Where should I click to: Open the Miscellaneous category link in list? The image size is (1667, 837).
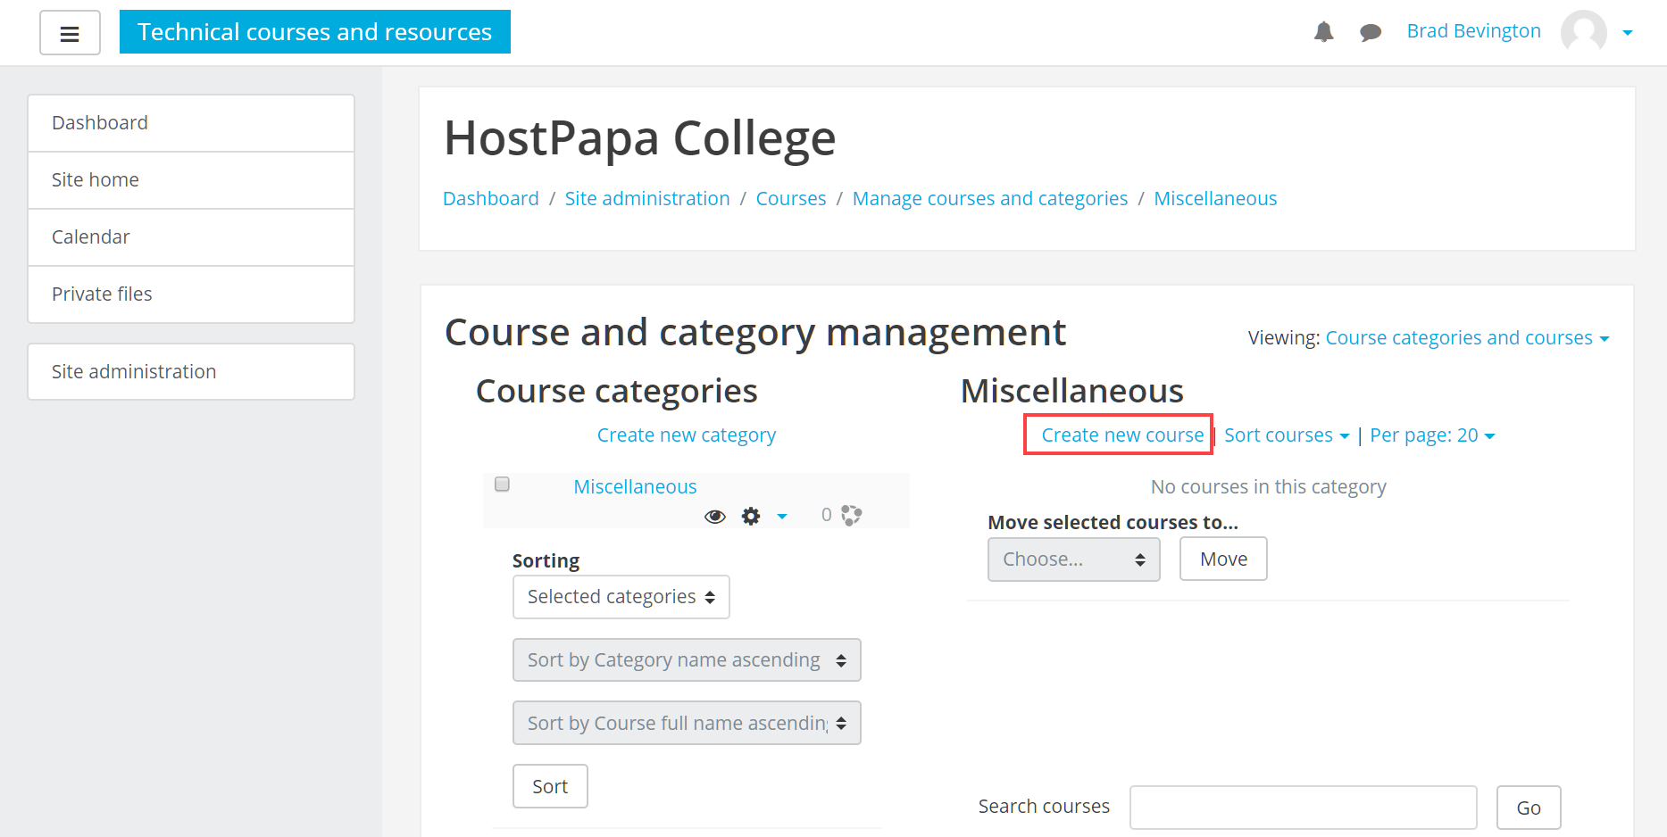635,487
